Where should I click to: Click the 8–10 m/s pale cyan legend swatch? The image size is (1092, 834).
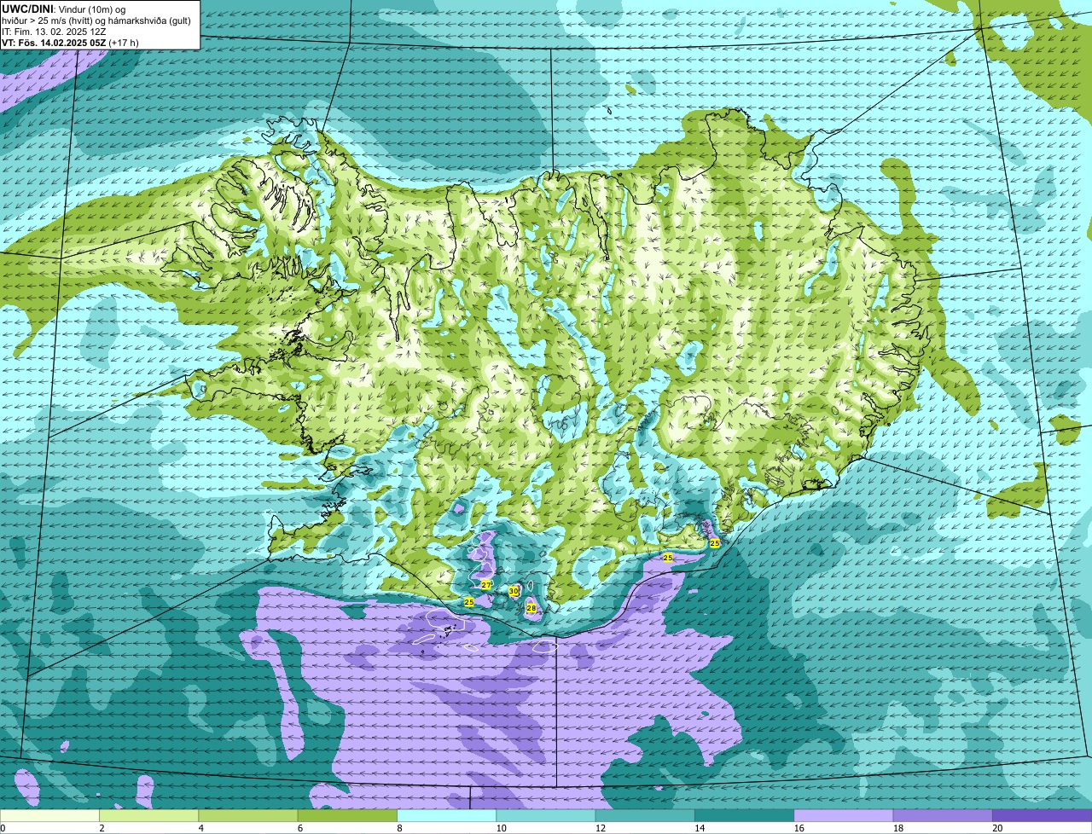[x=446, y=815]
